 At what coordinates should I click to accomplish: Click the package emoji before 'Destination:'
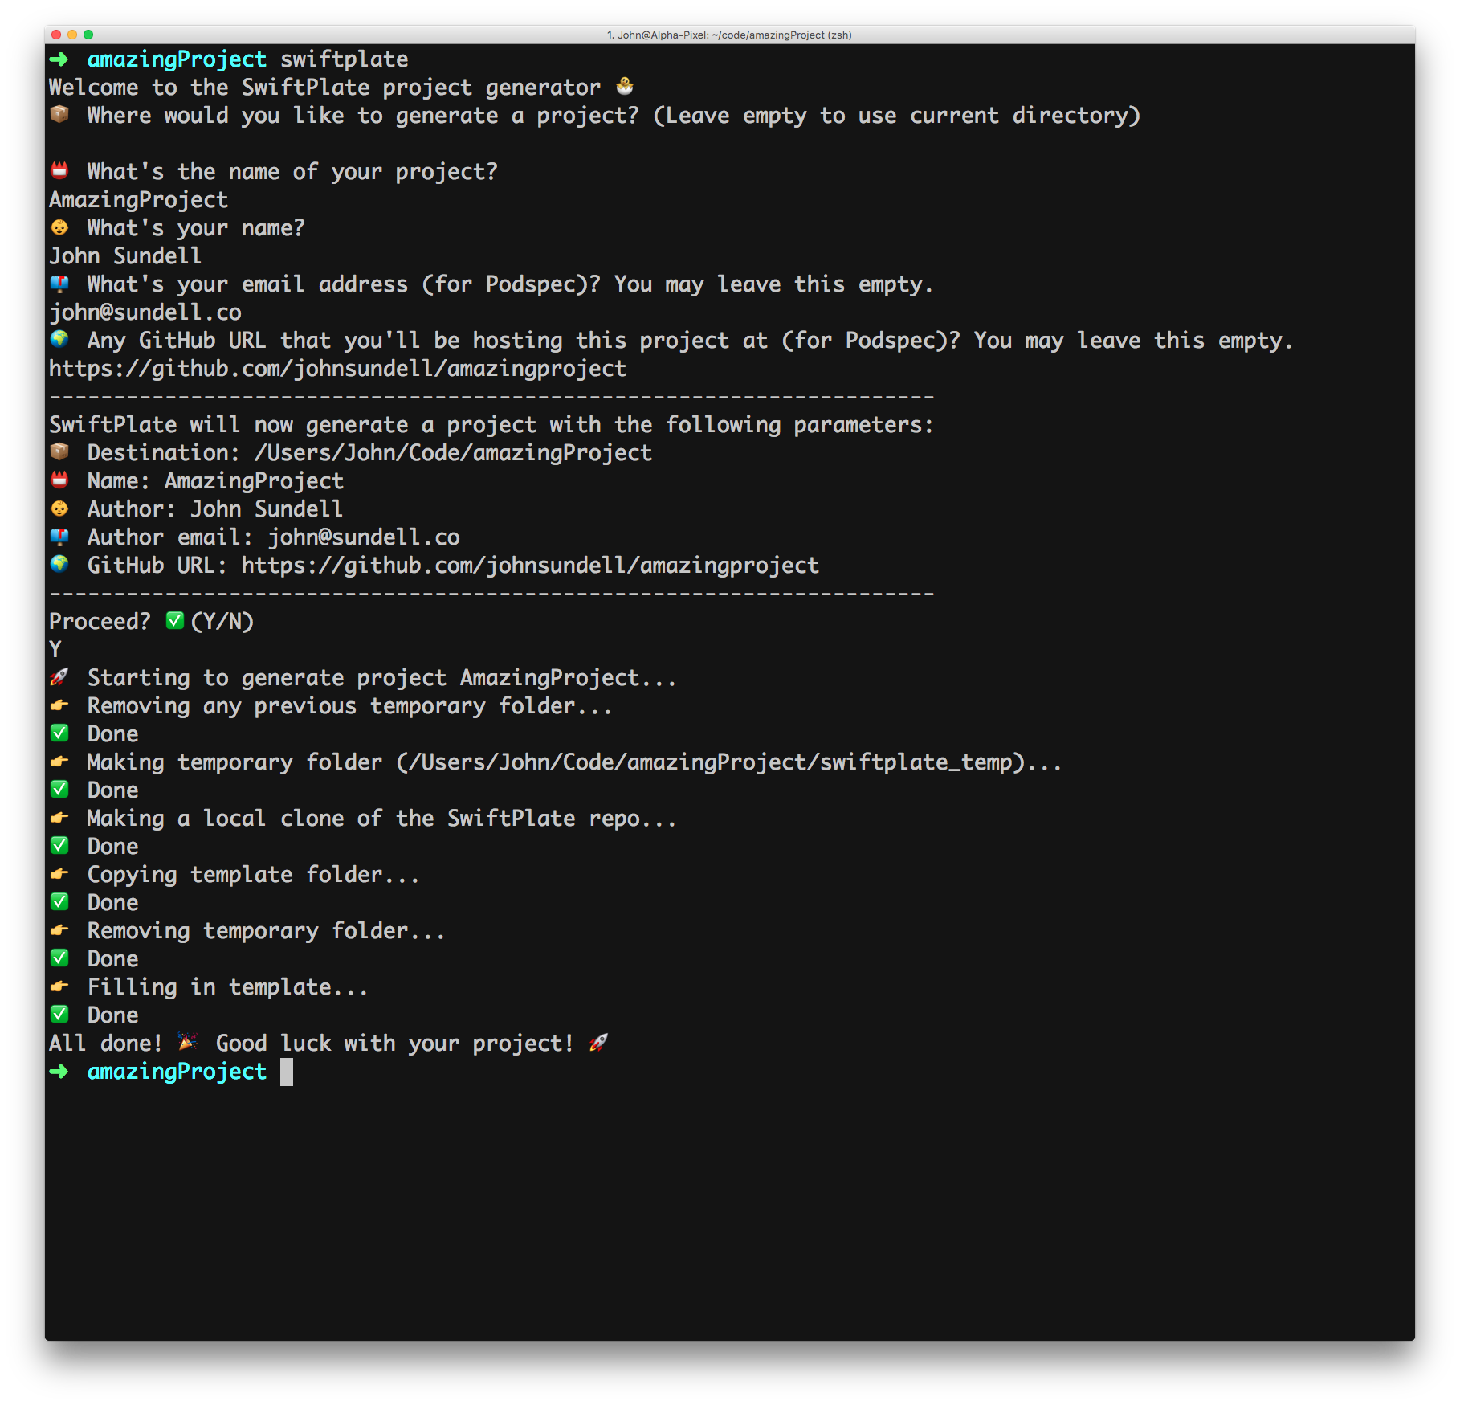point(59,451)
